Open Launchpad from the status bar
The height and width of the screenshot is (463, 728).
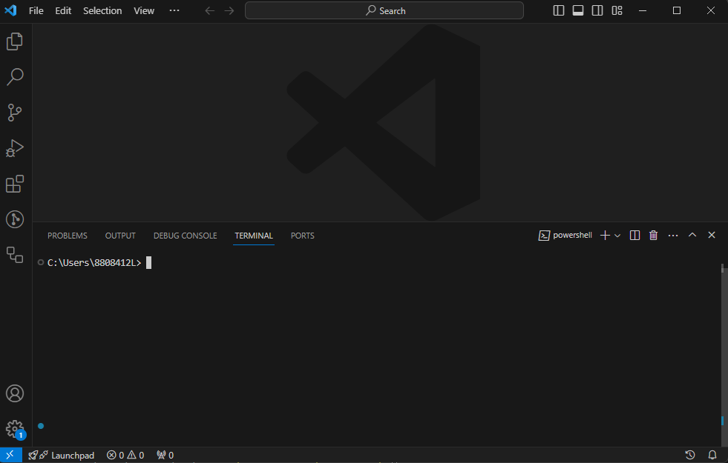point(62,455)
